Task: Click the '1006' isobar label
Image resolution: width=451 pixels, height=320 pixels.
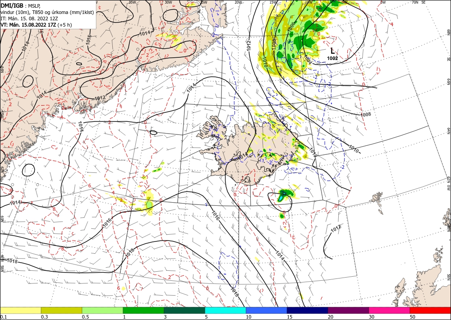Action: pyautogui.click(x=291, y=27)
